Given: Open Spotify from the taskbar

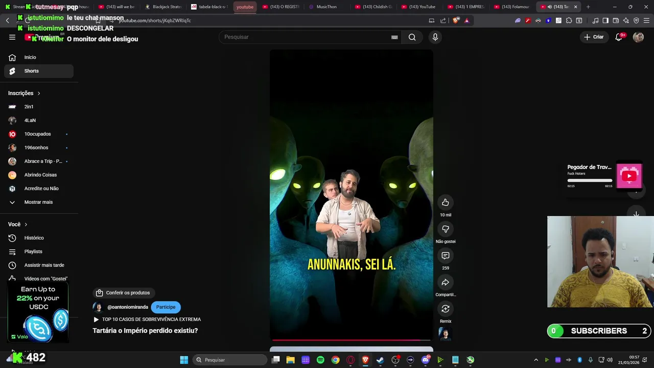Looking at the screenshot, I should tap(320, 360).
